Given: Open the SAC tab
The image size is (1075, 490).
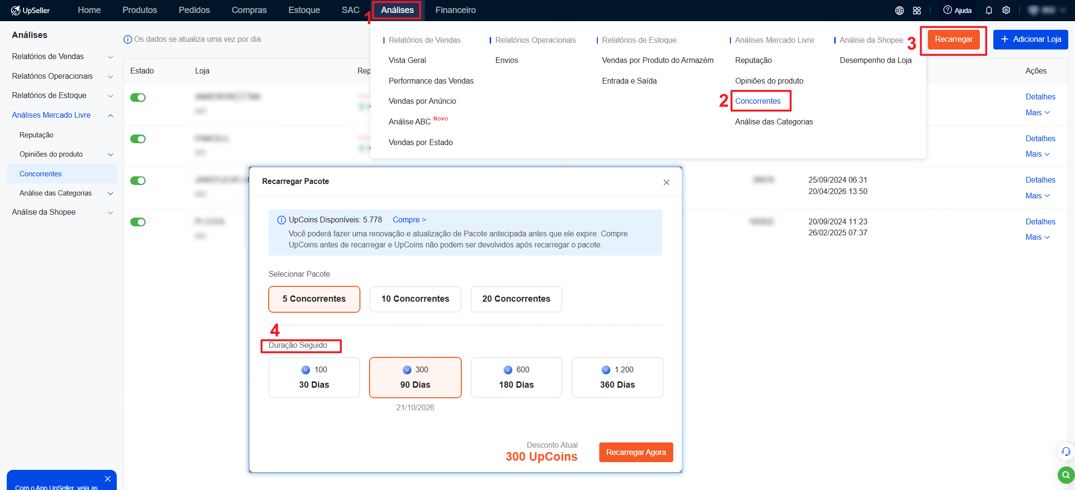Looking at the screenshot, I should tap(350, 10).
